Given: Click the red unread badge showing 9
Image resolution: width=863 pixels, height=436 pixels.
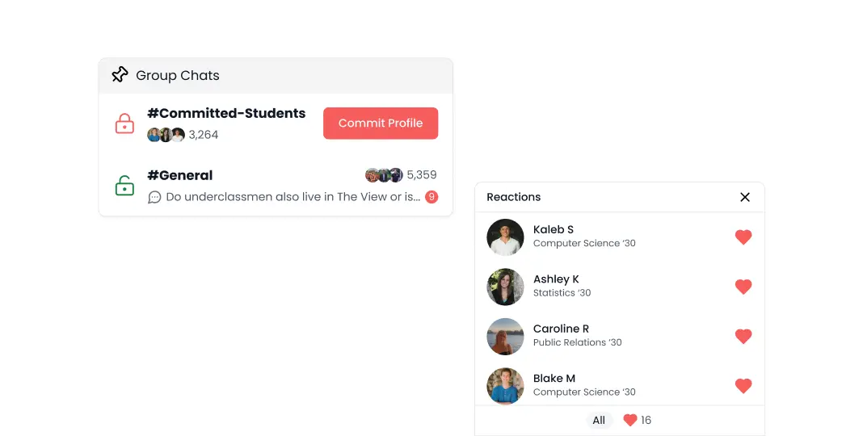Looking at the screenshot, I should pyautogui.click(x=431, y=197).
